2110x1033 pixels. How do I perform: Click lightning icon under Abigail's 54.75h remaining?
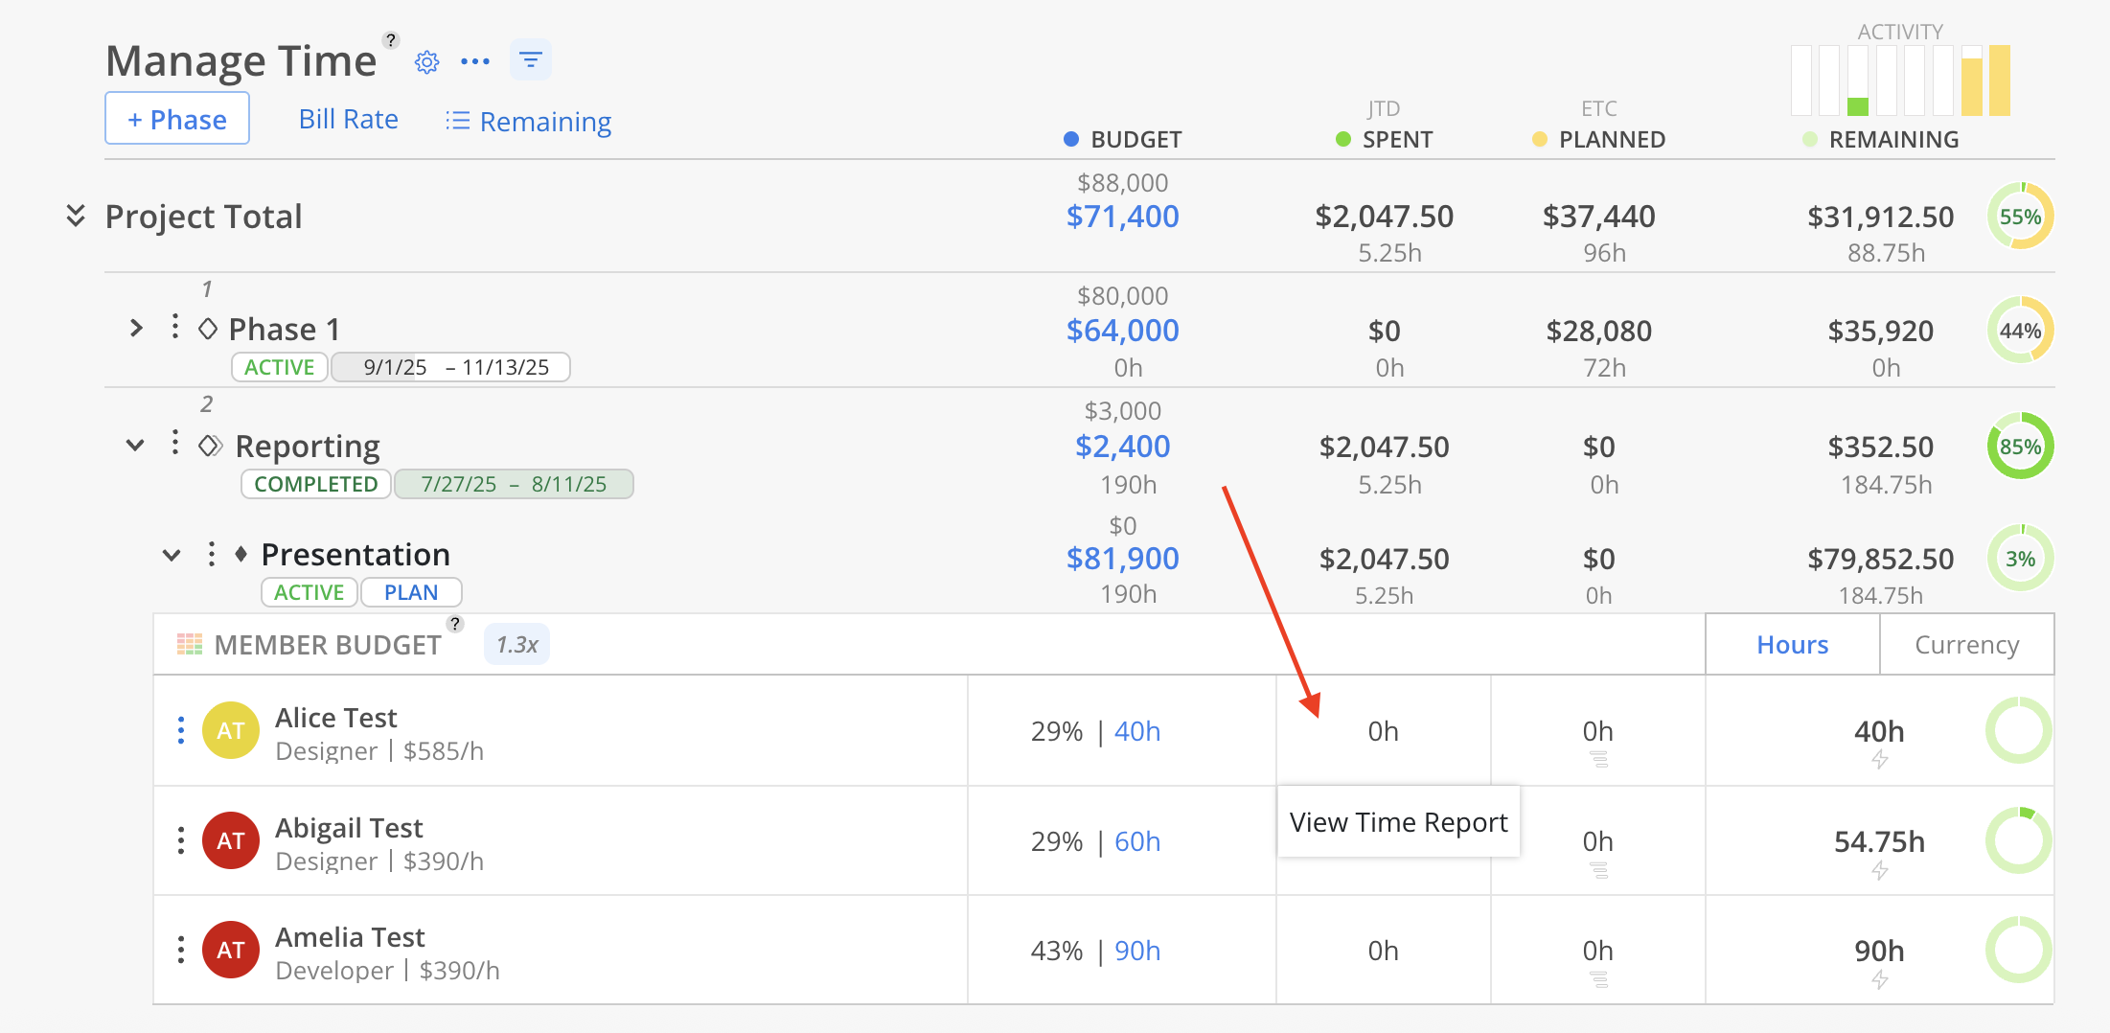tap(1880, 870)
